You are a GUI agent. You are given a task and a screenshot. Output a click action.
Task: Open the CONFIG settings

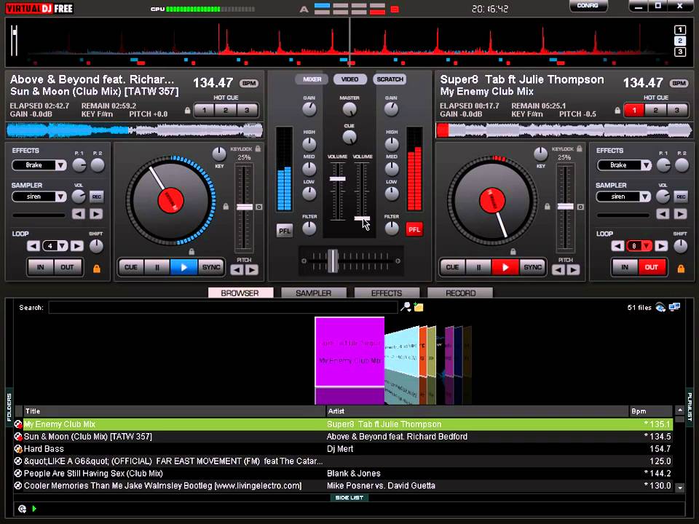tap(588, 6)
